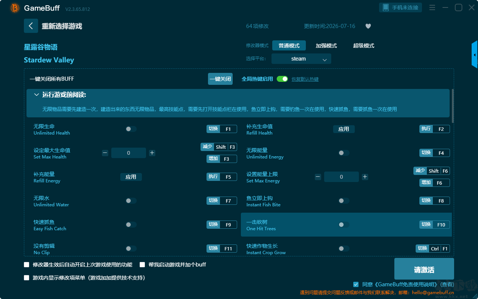Select 加强模式 tab
The width and height of the screenshot is (478, 299).
[x=326, y=46]
